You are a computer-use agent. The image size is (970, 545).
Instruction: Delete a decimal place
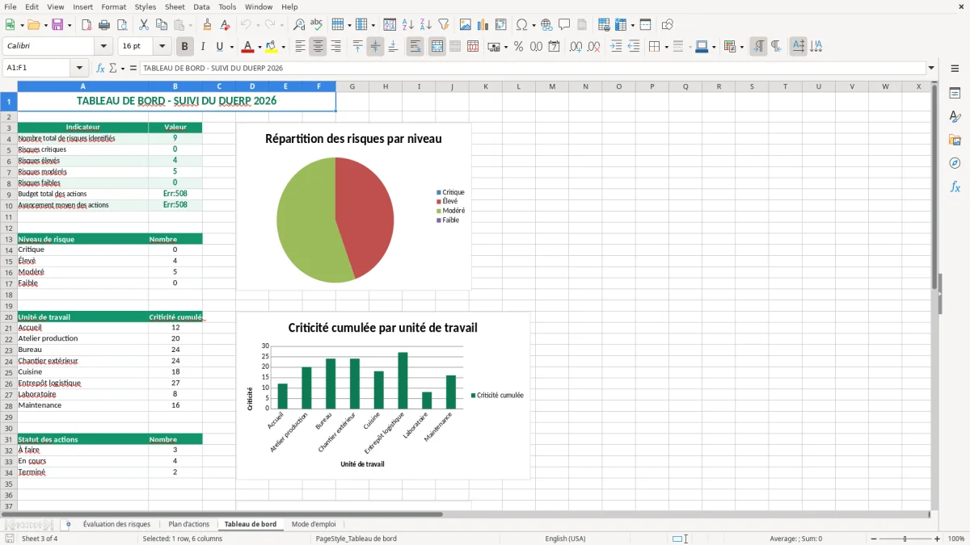point(593,47)
